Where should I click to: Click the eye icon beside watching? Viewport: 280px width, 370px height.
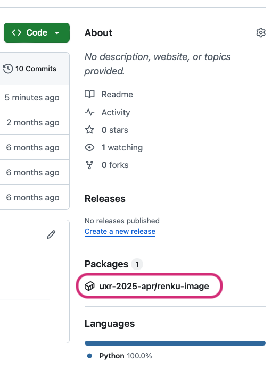89,147
